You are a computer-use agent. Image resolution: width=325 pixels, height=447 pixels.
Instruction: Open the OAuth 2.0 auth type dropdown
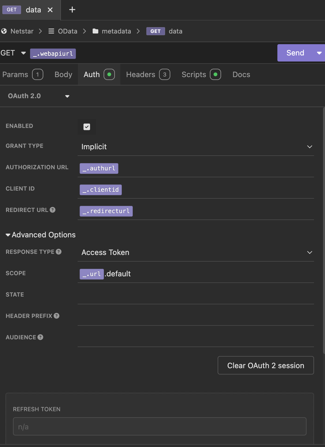[39, 96]
